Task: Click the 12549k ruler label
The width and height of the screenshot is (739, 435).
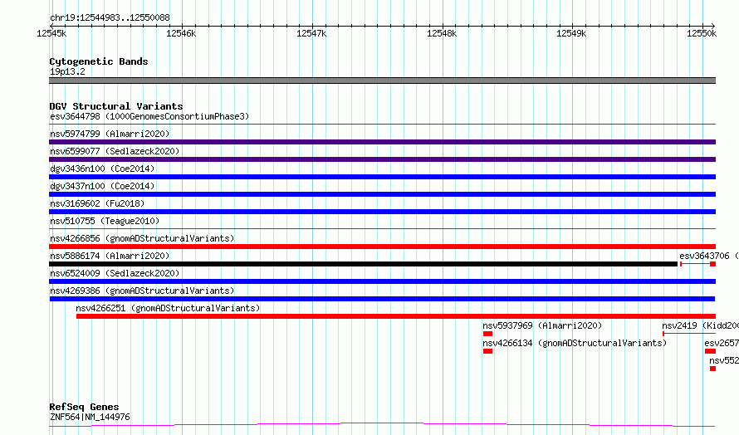Action: (x=571, y=33)
